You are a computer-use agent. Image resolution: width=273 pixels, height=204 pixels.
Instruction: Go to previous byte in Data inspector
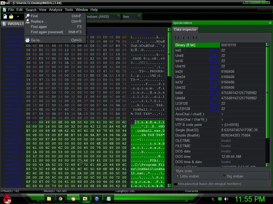coord(183,37)
